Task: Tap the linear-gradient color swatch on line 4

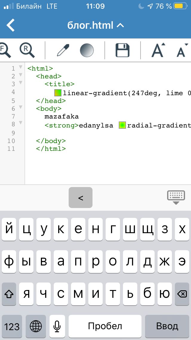Action: 58,93
